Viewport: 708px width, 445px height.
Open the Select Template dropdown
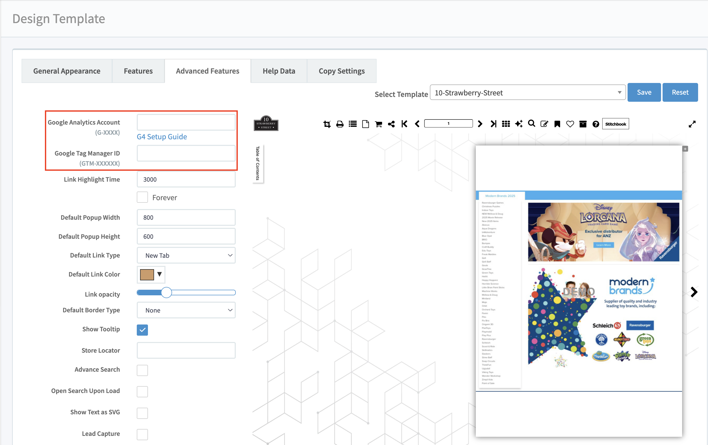(x=528, y=93)
